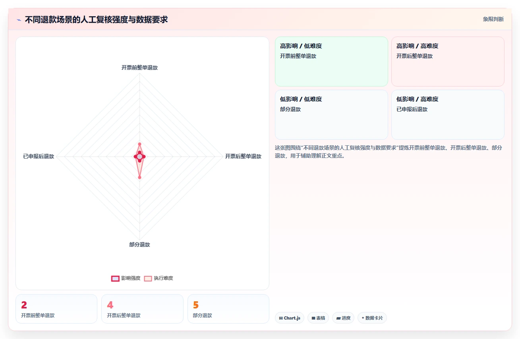Click the square icon in 表格 tag
This screenshot has height=339, width=520.
click(313, 318)
